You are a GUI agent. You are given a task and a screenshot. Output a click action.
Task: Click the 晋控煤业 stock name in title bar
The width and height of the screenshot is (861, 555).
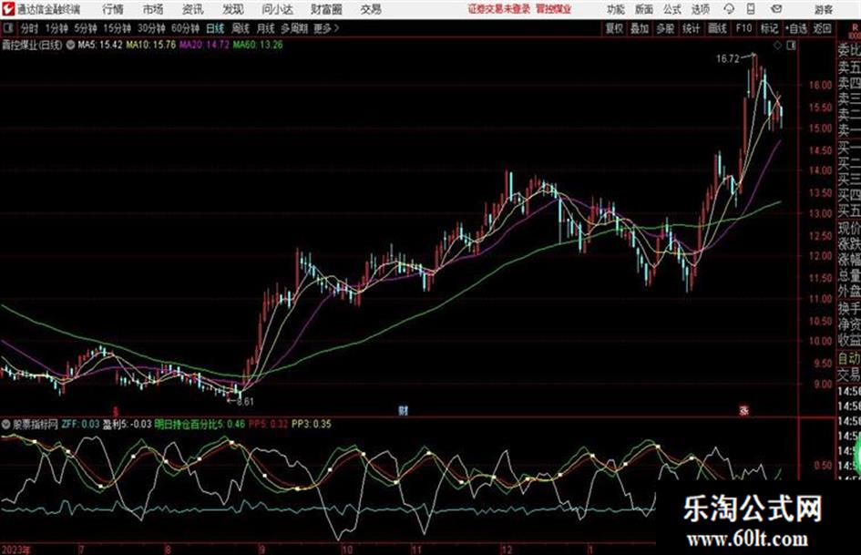click(x=554, y=9)
